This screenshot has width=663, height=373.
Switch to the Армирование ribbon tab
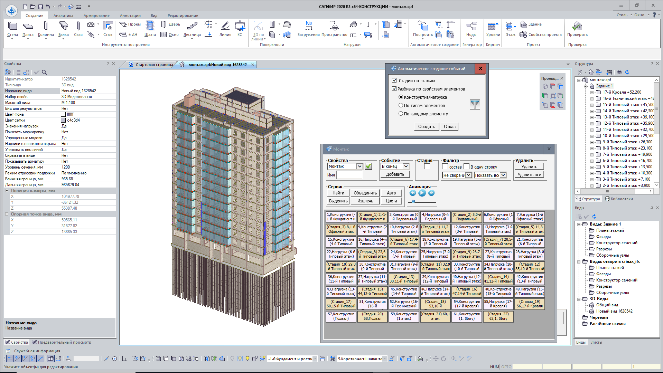(x=96, y=16)
